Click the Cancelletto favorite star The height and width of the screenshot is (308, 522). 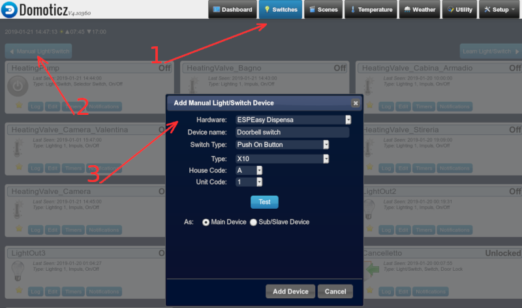[x=370, y=290]
